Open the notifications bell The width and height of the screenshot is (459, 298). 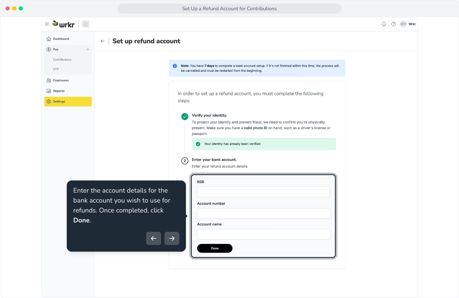(384, 24)
